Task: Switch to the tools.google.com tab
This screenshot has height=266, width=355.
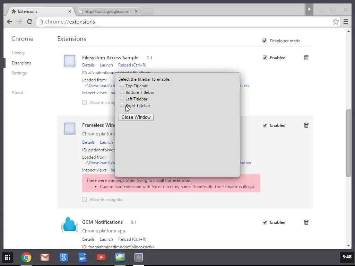Action: pos(107,11)
